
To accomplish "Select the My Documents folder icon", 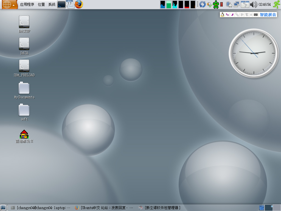I will pyautogui.click(x=24, y=90).
